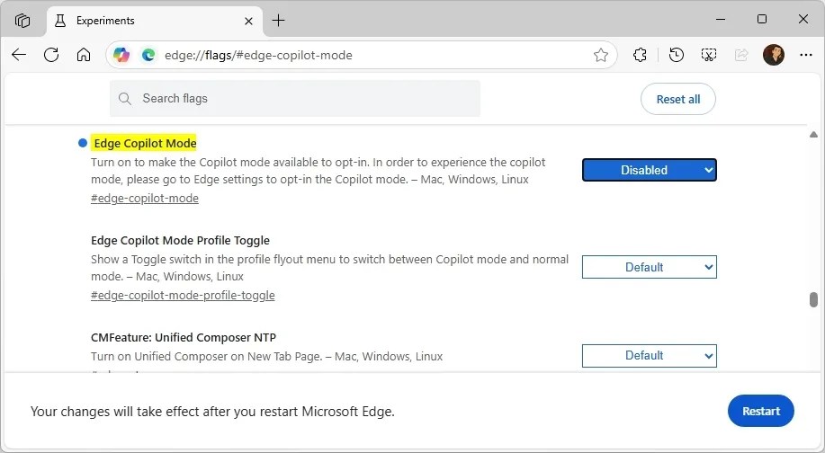Open Settings and more ellipsis menu
This screenshot has height=453, width=825.
[805, 55]
